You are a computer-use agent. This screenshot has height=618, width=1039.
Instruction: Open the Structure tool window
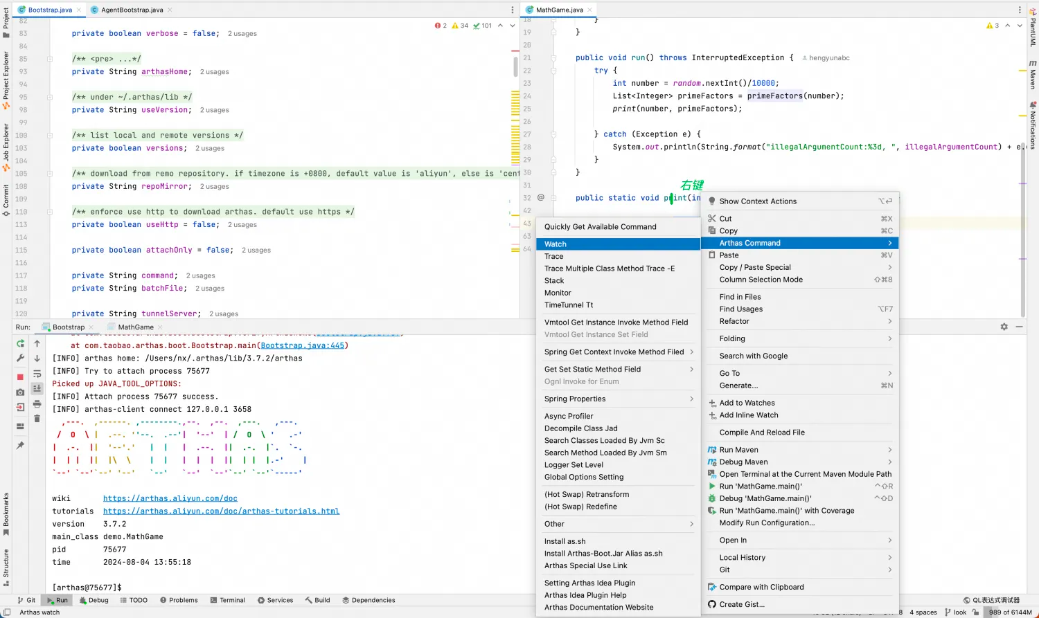click(6, 567)
